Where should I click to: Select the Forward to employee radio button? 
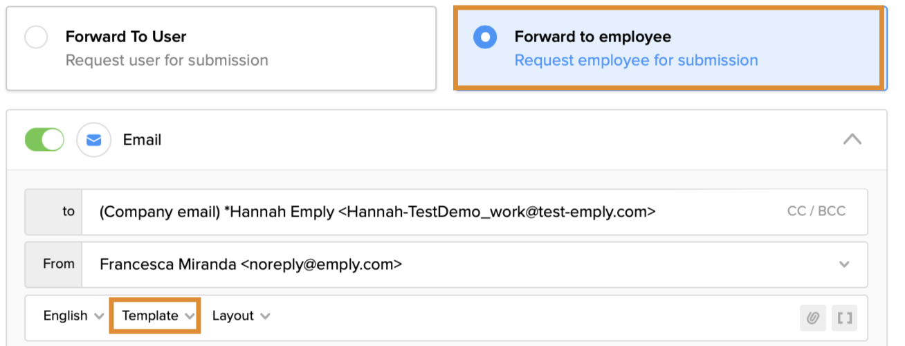pos(484,37)
